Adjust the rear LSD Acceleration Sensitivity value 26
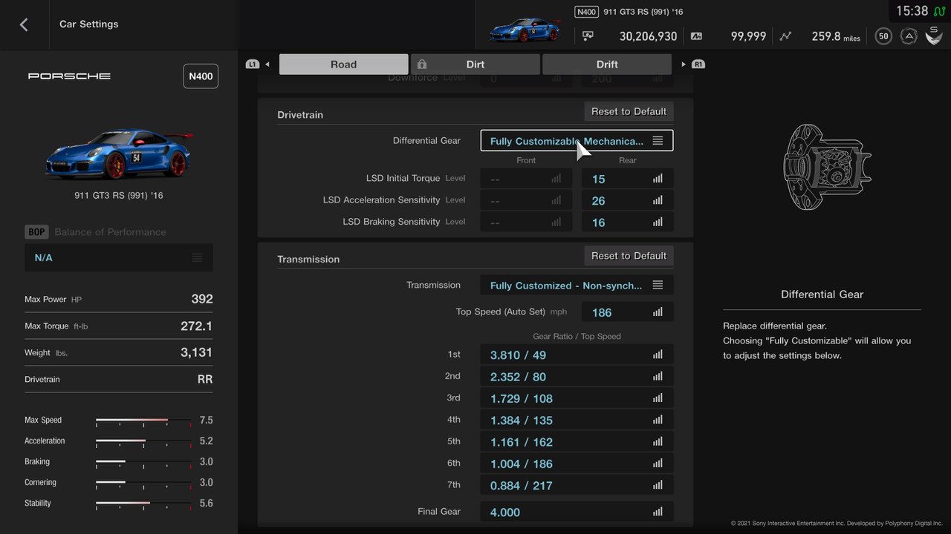The image size is (951, 534). point(628,200)
